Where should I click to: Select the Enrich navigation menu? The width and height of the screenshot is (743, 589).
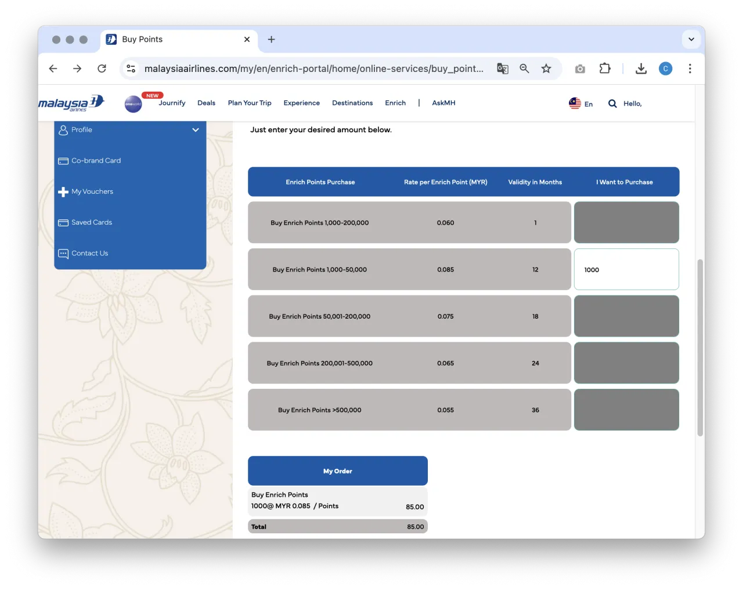[395, 103]
